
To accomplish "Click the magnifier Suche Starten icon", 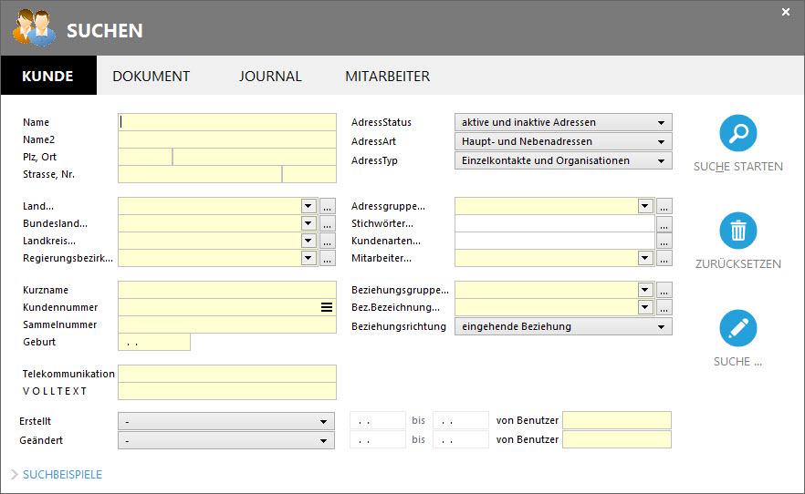I will click(737, 133).
